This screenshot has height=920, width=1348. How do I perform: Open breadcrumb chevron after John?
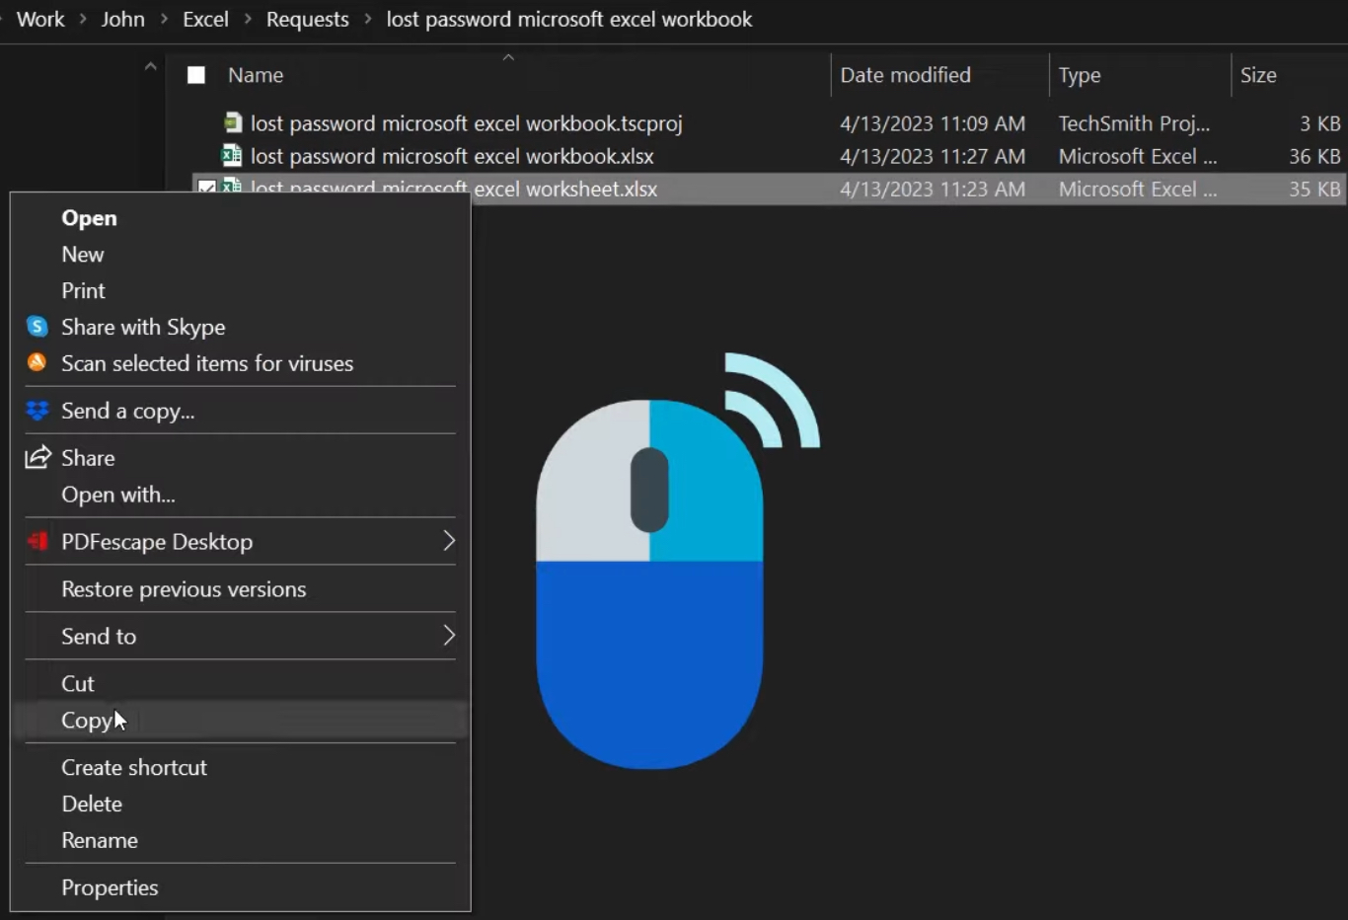pos(164,19)
